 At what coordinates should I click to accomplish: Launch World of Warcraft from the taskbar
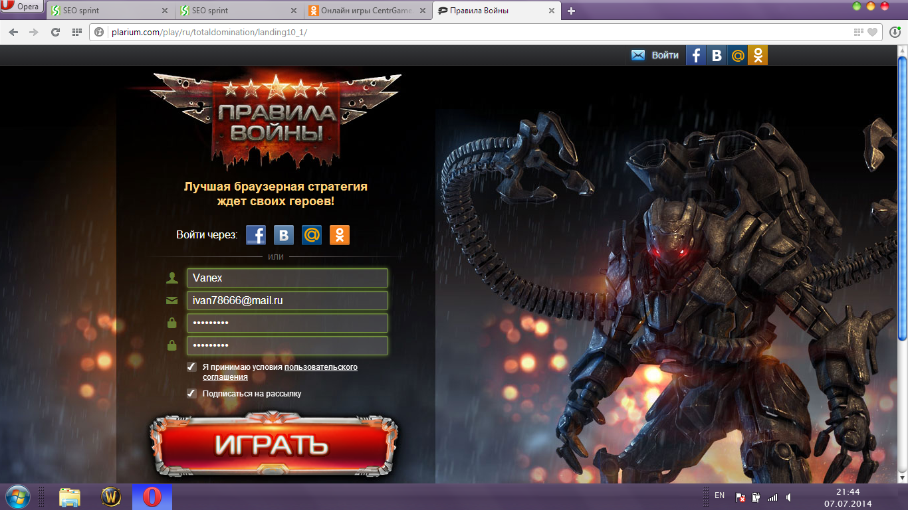tap(110, 497)
